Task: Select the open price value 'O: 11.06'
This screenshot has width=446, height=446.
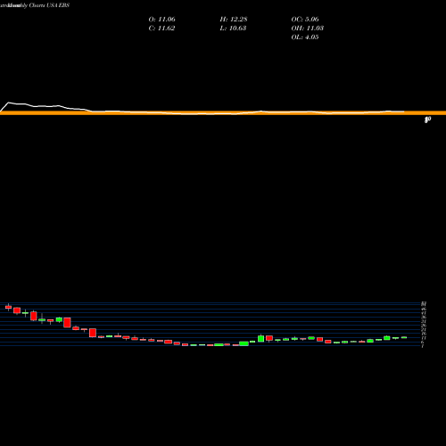Action: [x=162, y=20]
